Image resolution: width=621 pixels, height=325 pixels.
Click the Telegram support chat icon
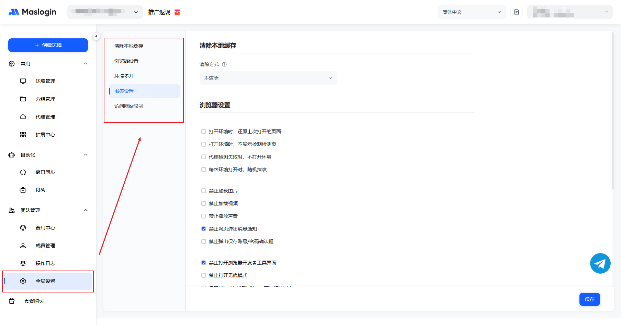click(x=600, y=263)
